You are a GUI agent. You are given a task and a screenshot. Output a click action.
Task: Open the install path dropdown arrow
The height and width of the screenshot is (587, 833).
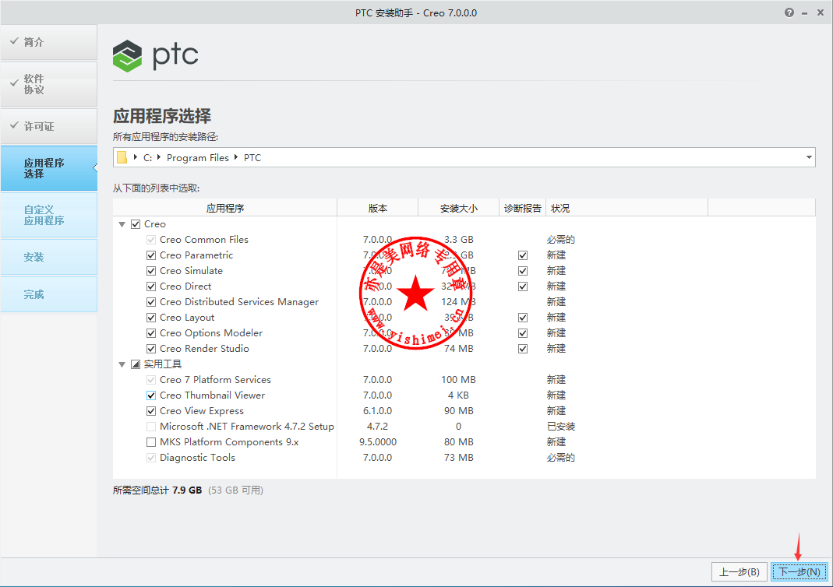click(x=809, y=157)
